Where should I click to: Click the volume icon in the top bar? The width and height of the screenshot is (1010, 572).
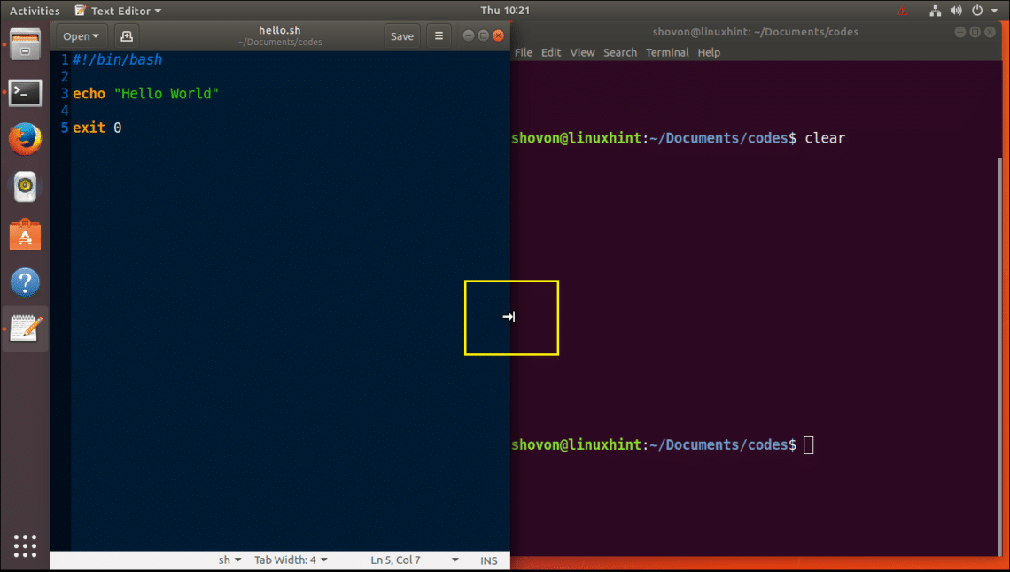click(956, 10)
